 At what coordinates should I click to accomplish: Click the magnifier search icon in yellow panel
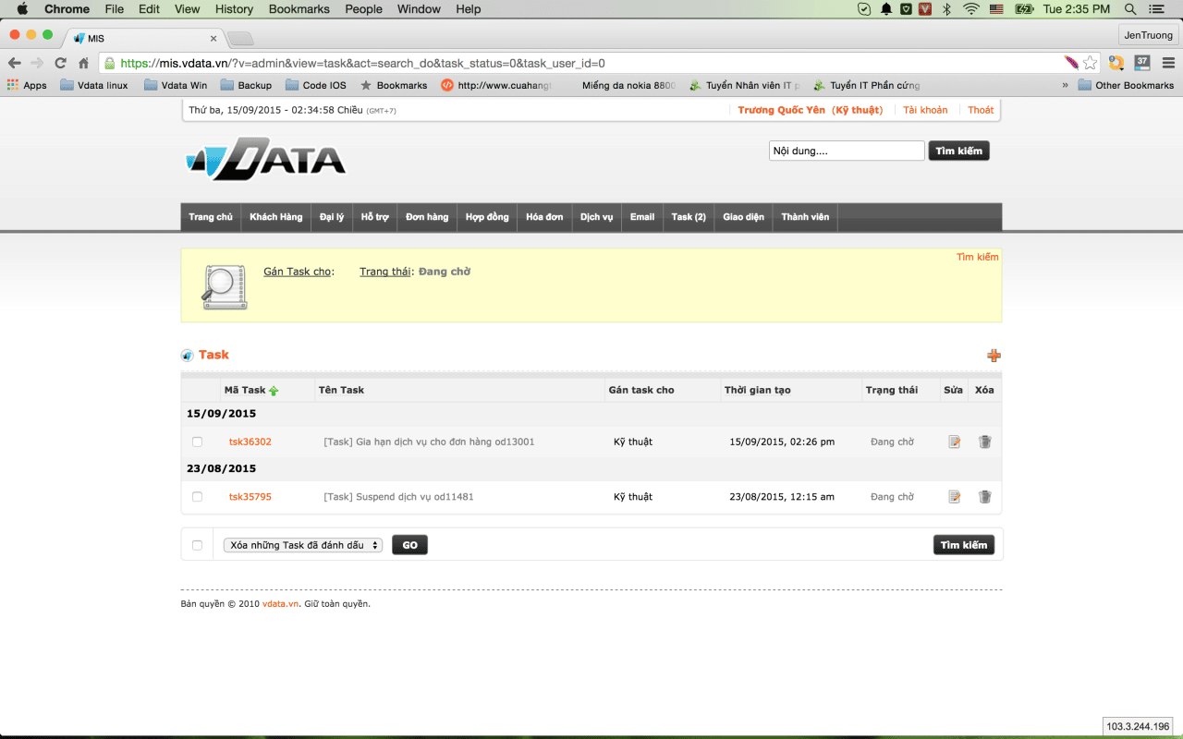tap(224, 286)
